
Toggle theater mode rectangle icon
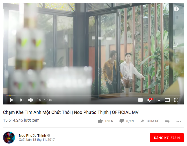167,100
